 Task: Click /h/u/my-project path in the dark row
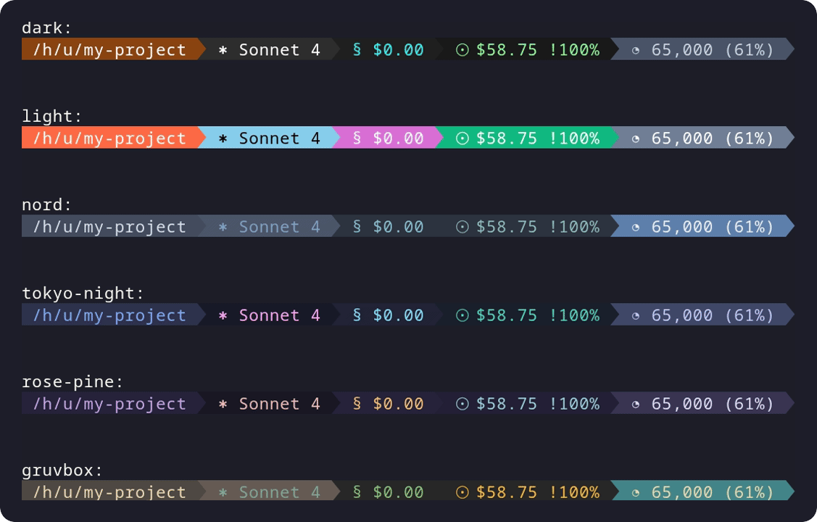(109, 50)
